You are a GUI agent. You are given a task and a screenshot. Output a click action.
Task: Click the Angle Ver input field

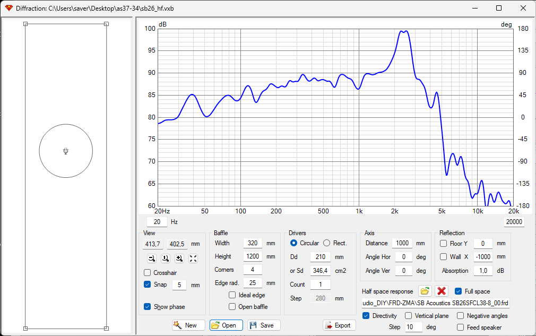point(404,270)
